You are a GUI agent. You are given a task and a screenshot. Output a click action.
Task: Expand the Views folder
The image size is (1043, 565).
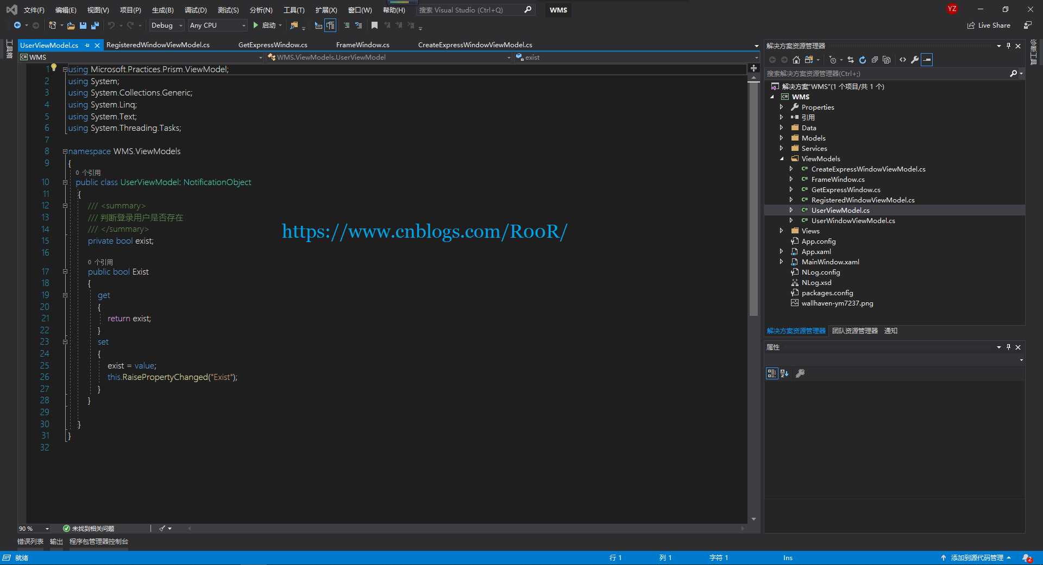[781, 231]
